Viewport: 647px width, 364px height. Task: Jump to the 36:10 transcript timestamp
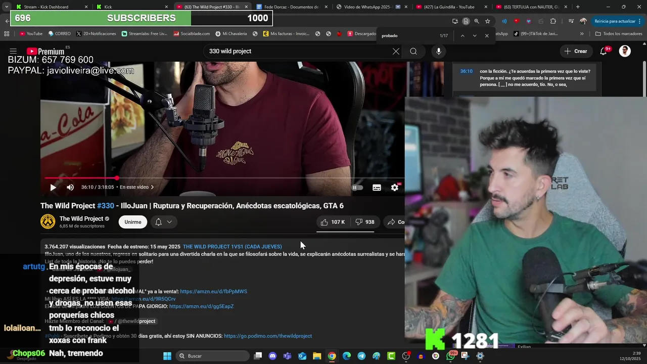(466, 71)
